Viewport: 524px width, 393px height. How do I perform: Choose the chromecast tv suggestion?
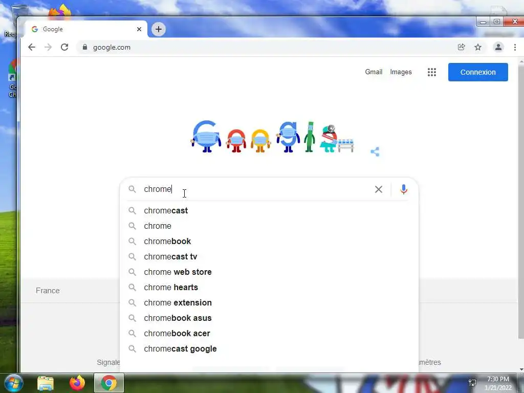(269, 257)
